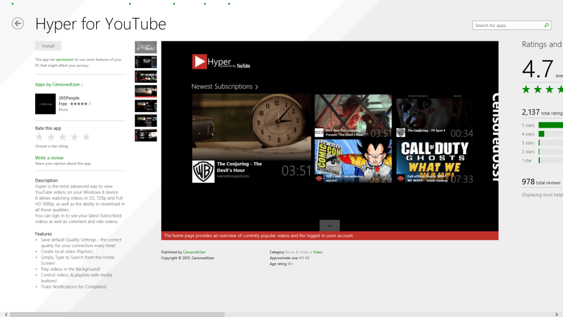The height and width of the screenshot is (317, 563).
Task: Click the horizontal scrollbar thumb
Action: point(117,314)
